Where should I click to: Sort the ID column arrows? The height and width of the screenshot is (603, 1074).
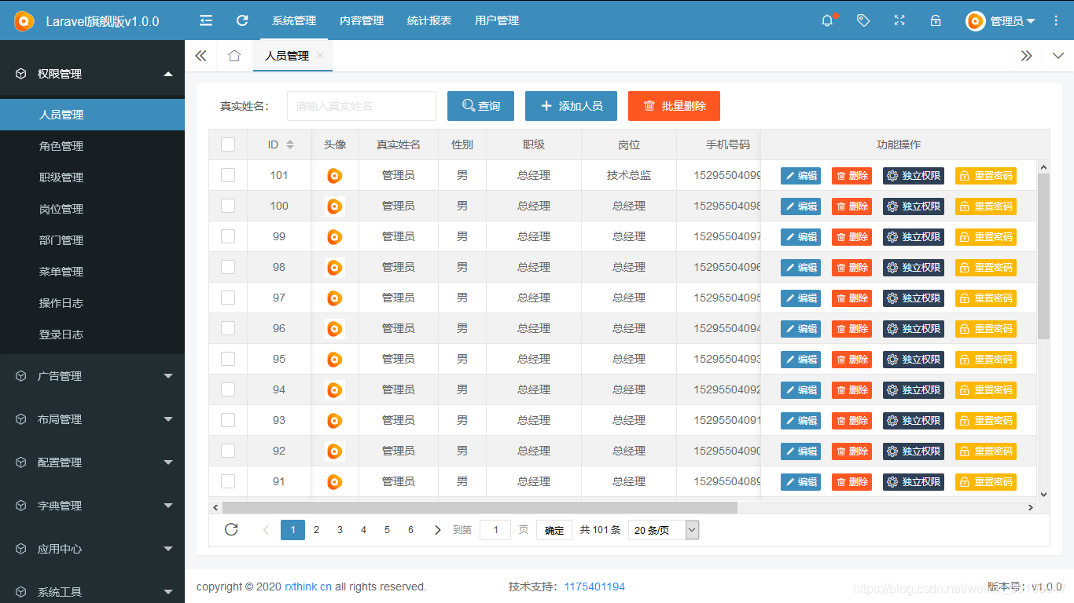(289, 144)
